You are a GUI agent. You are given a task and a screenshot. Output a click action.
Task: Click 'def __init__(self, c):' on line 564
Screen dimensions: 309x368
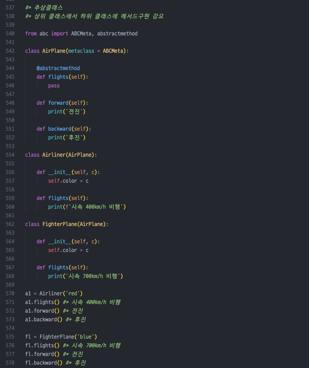click(x=68, y=242)
